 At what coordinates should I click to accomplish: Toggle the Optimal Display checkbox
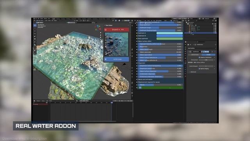199,69
